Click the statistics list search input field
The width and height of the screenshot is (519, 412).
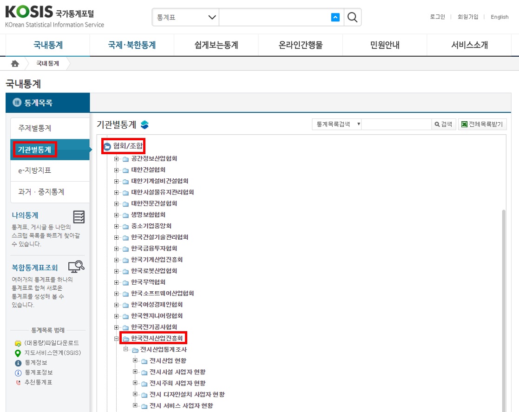tap(396, 124)
